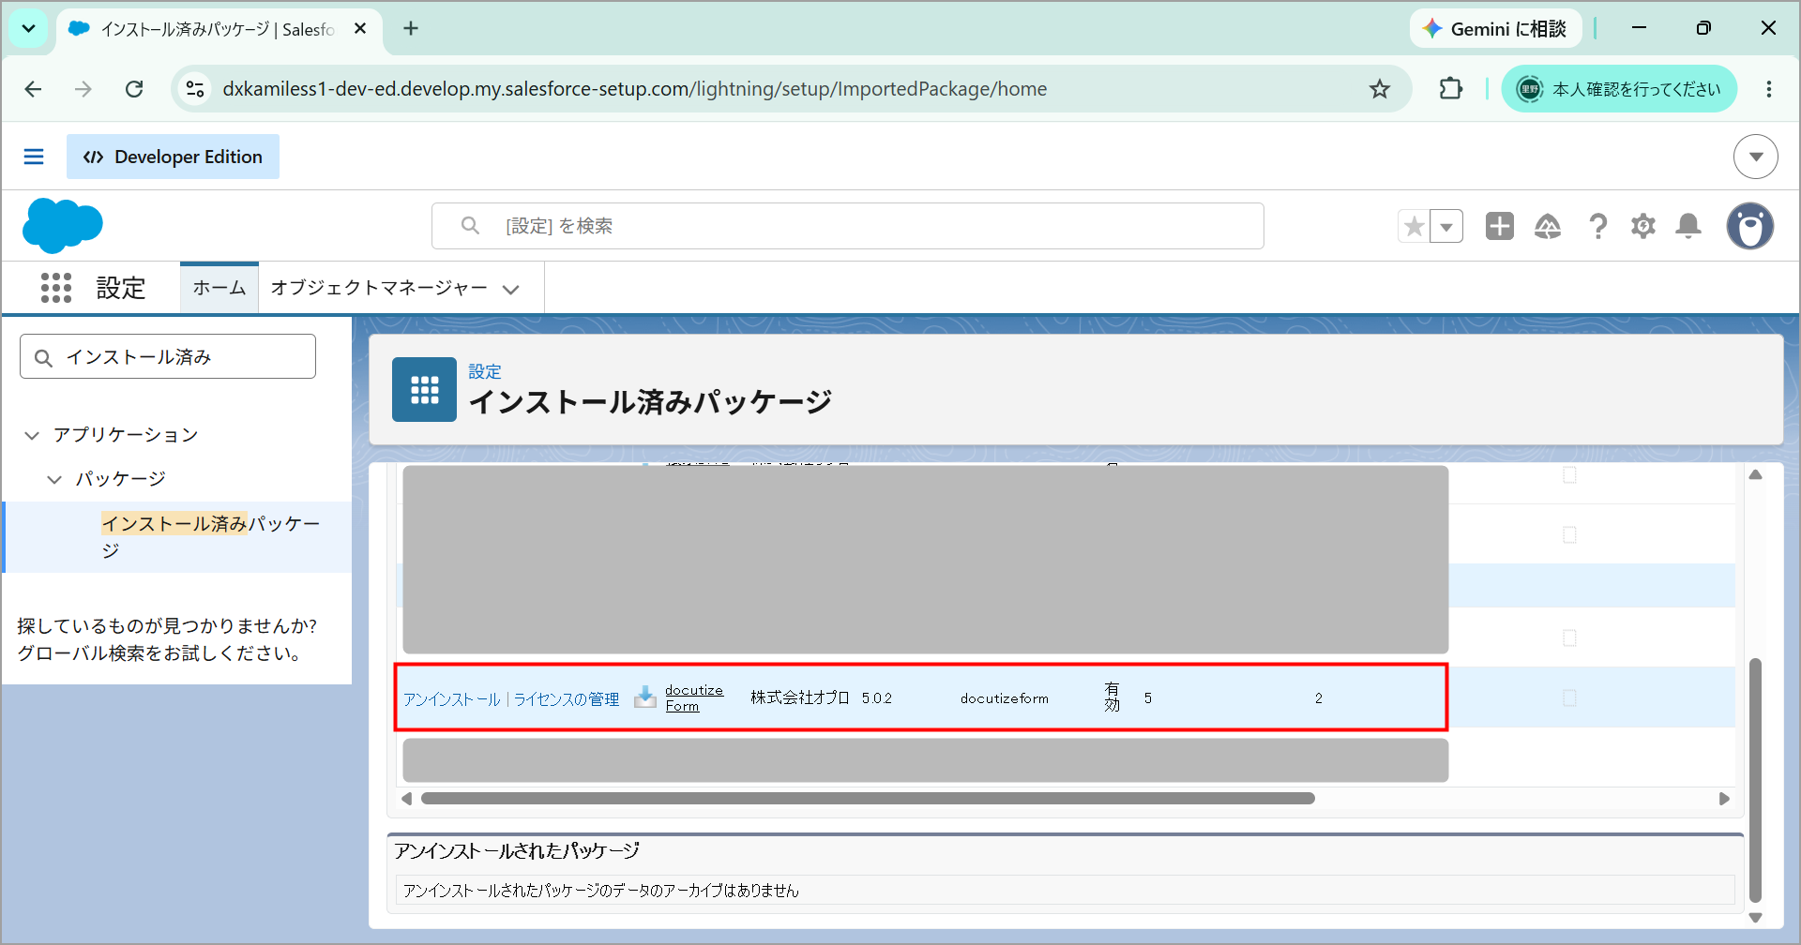The width and height of the screenshot is (1801, 945).
Task: Click the Salesforce cloud logo
Action: pos(62,226)
